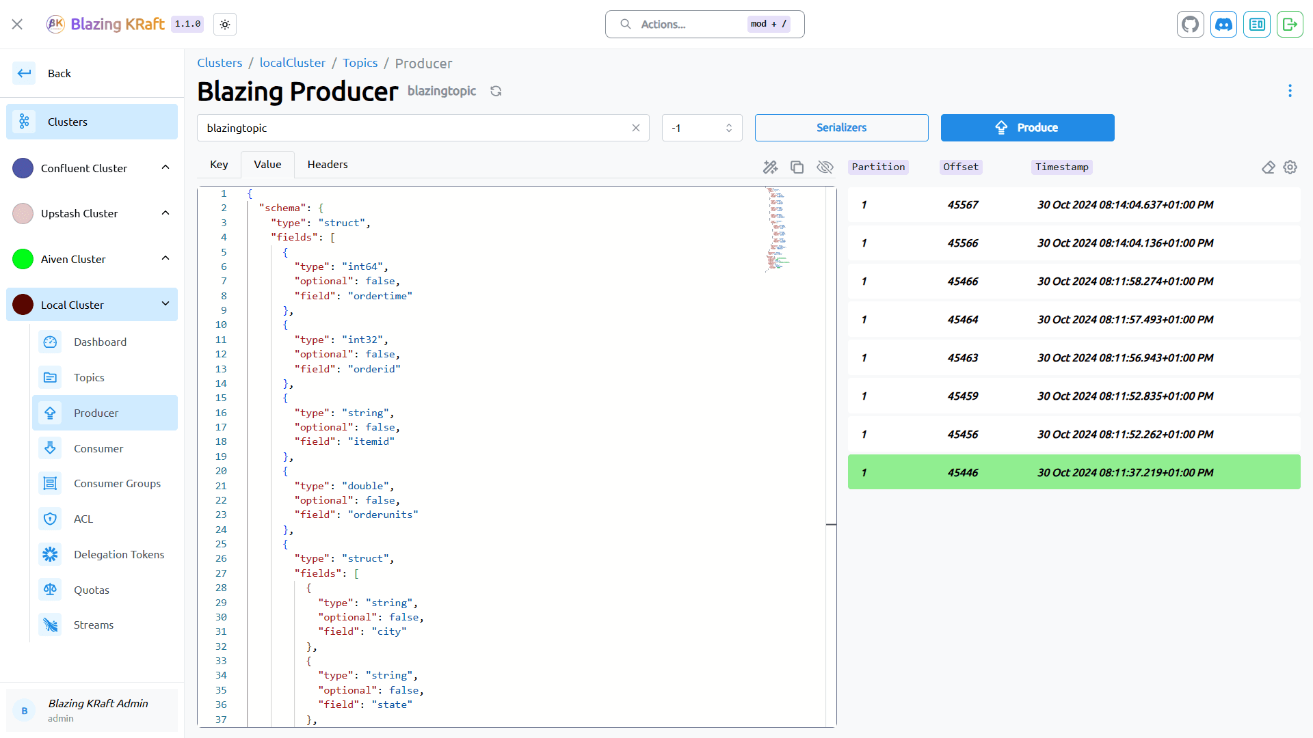Click the Produce button
1313x738 pixels.
pyautogui.click(x=1027, y=128)
